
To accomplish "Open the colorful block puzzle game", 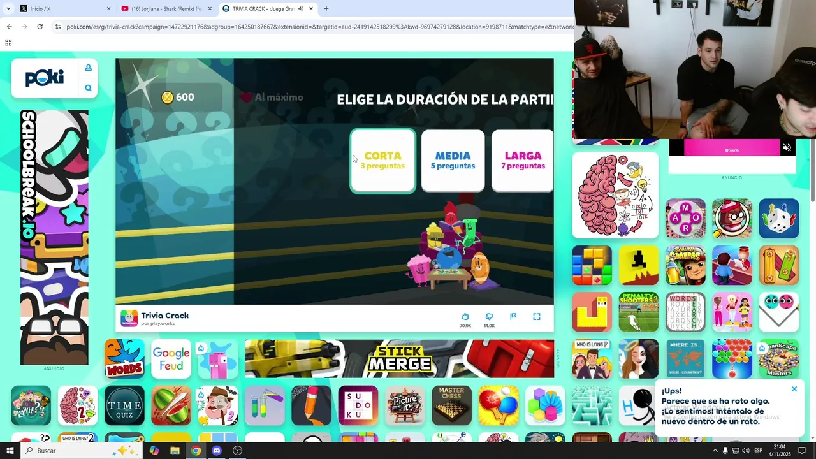I will click(x=592, y=265).
